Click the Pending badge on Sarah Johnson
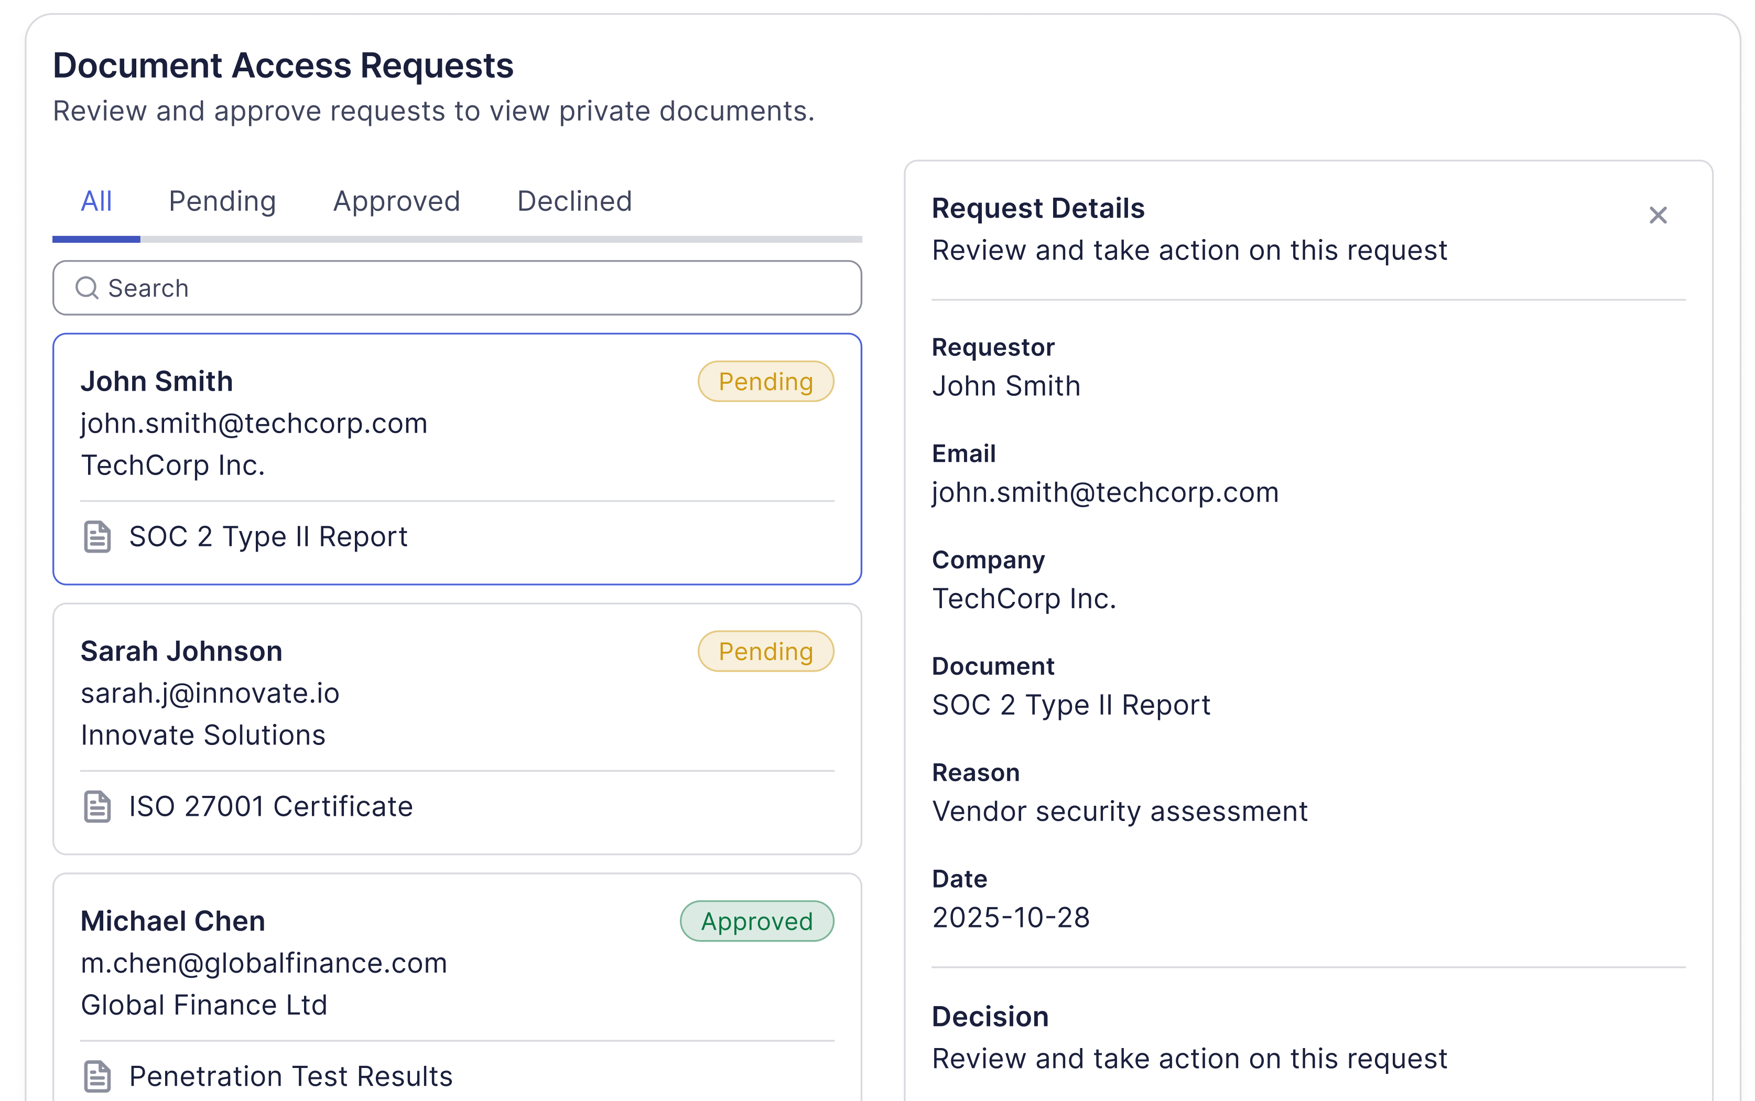1755x1101 pixels. 765,651
